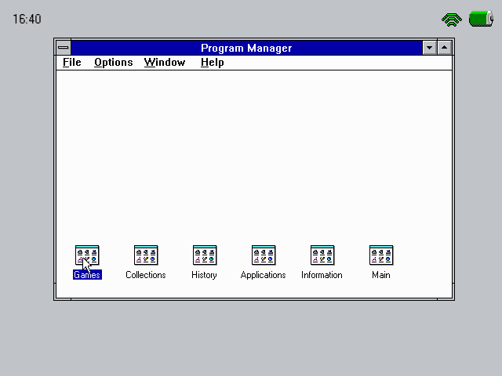Open the File menu
Screen dimensions: 502x376
pos(71,62)
